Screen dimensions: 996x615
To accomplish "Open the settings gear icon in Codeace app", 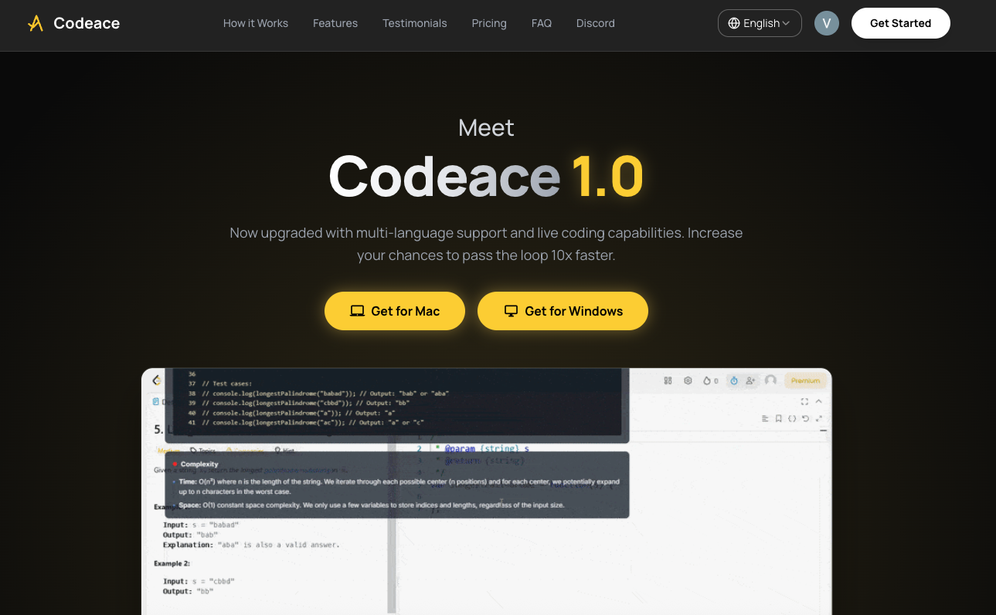I will [687, 380].
